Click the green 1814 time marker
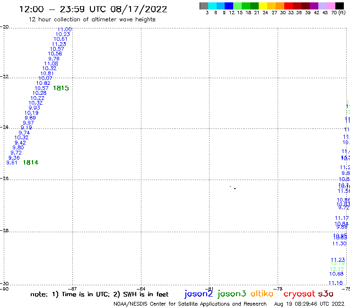Screen dimensions: 350x308 pos(31,163)
